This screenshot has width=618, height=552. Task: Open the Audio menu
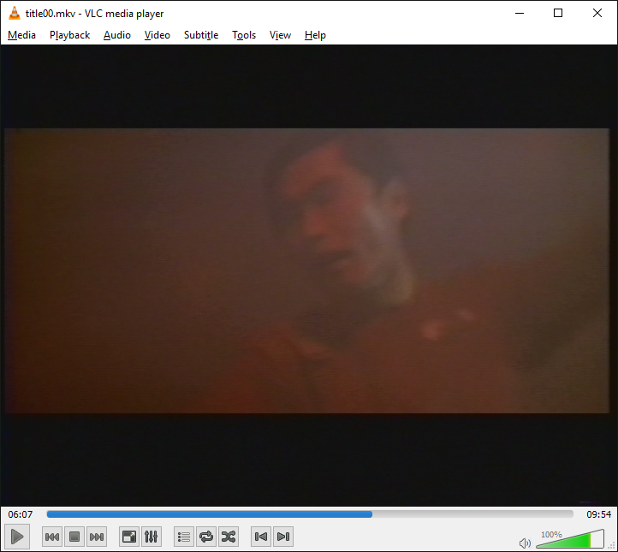(x=117, y=35)
